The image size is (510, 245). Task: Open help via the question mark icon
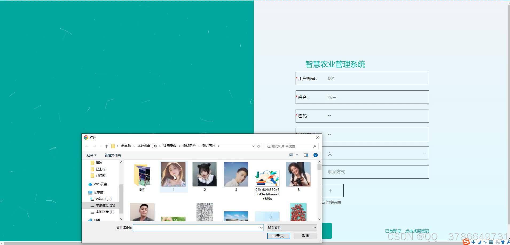point(315,155)
